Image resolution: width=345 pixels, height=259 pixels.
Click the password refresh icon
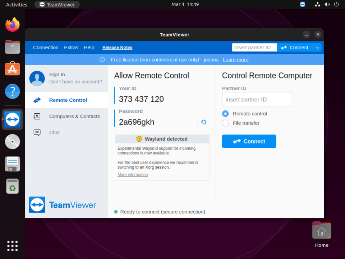point(204,122)
